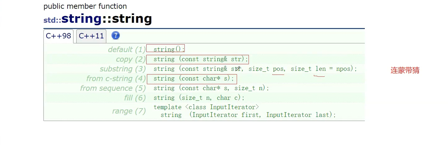Select the 'default (1)' row label
448x145 pixels.
pos(127,50)
